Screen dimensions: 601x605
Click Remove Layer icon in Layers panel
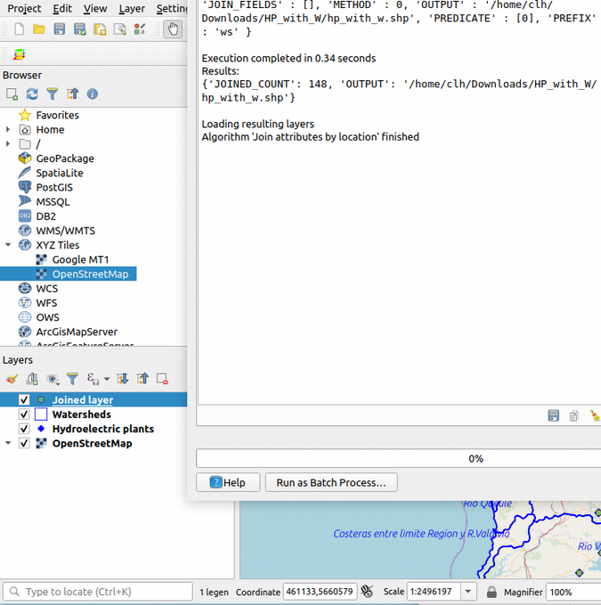[x=162, y=379]
